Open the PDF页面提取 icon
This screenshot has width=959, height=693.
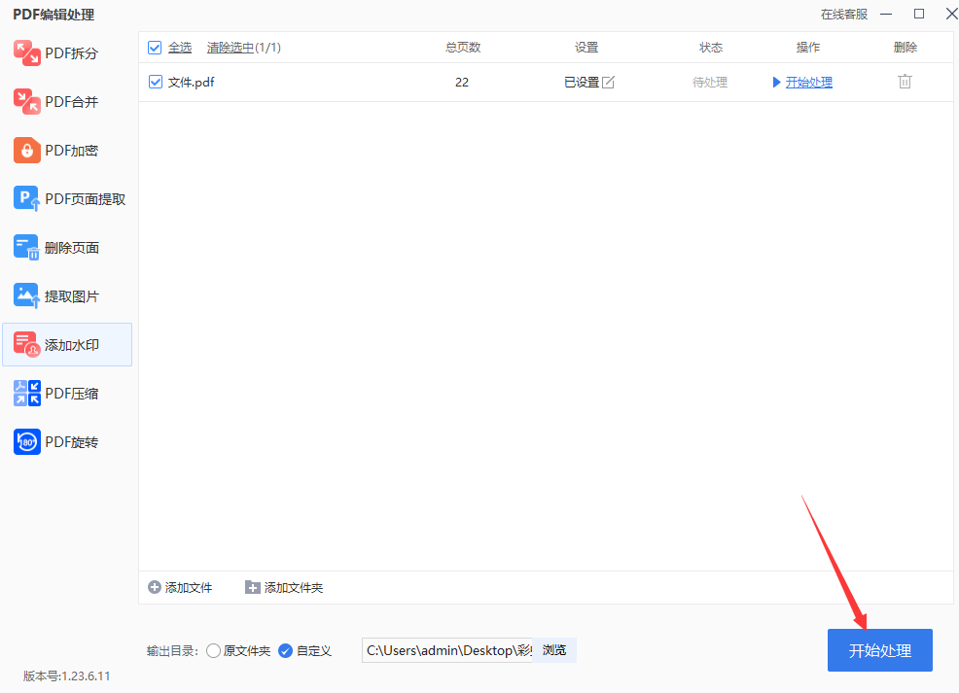(27, 198)
